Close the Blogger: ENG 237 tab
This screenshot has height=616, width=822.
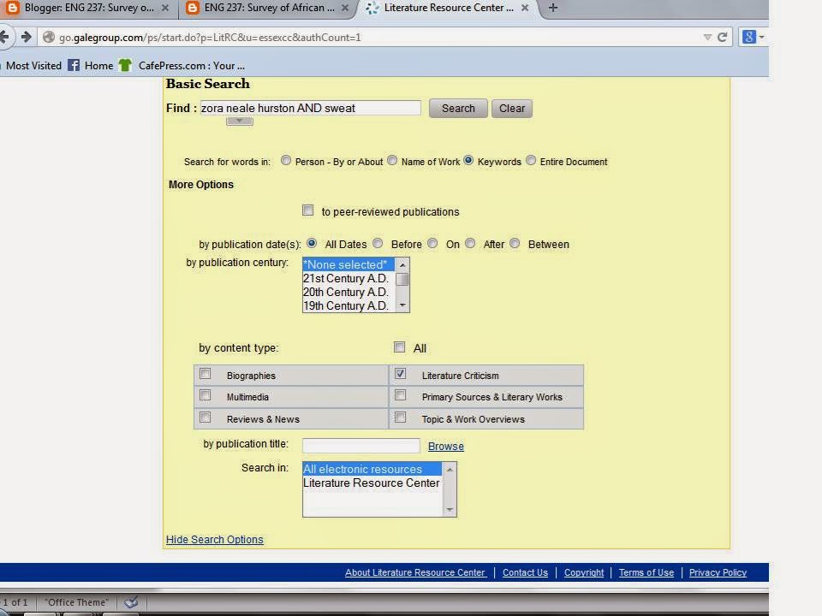pos(164,8)
